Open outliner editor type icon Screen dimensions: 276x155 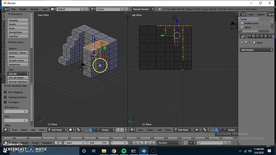click(243, 14)
